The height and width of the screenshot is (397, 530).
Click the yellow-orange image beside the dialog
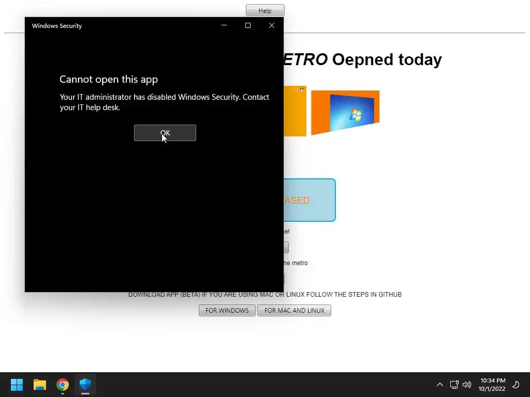[x=295, y=111]
